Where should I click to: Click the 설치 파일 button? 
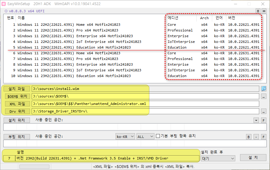(x=17, y=89)
